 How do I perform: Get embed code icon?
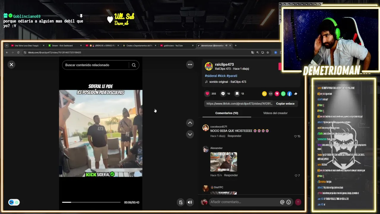(270, 94)
